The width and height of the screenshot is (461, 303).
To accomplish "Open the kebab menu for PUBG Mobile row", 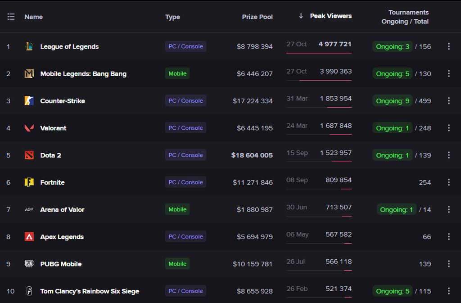I will pos(448,264).
